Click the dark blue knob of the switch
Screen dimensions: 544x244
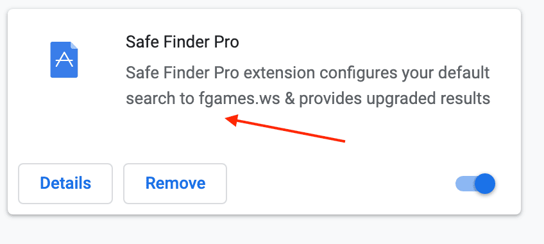pyautogui.click(x=485, y=184)
